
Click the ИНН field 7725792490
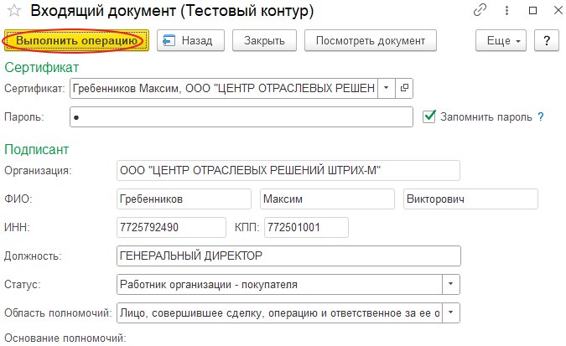click(171, 227)
